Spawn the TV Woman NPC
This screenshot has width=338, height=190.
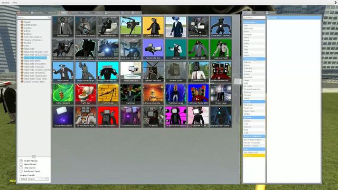click(x=153, y=117)
